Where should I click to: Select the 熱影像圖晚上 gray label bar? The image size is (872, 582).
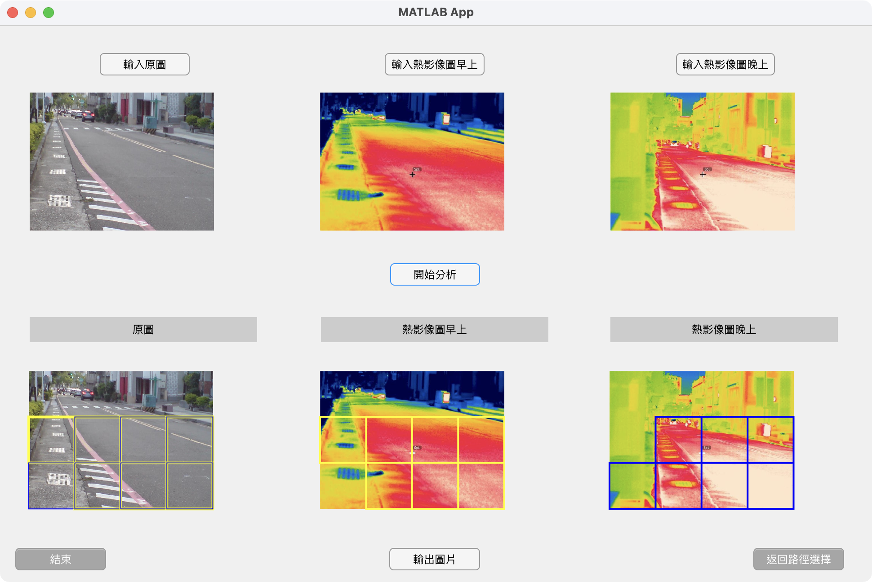[x=724, y=330]
